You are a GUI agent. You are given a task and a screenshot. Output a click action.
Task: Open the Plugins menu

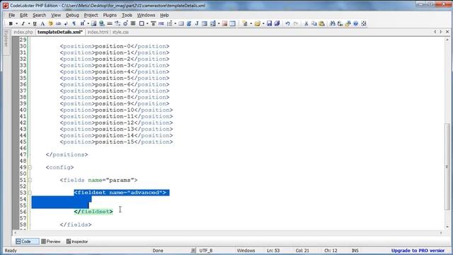(110, 15)
